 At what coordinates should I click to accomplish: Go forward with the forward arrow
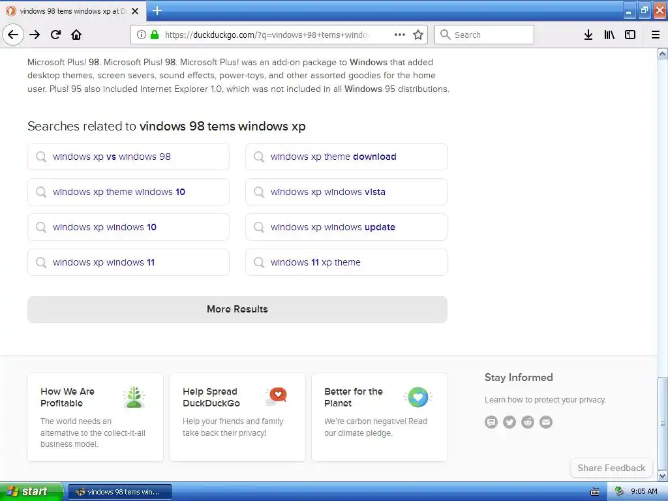click(35, 35)
